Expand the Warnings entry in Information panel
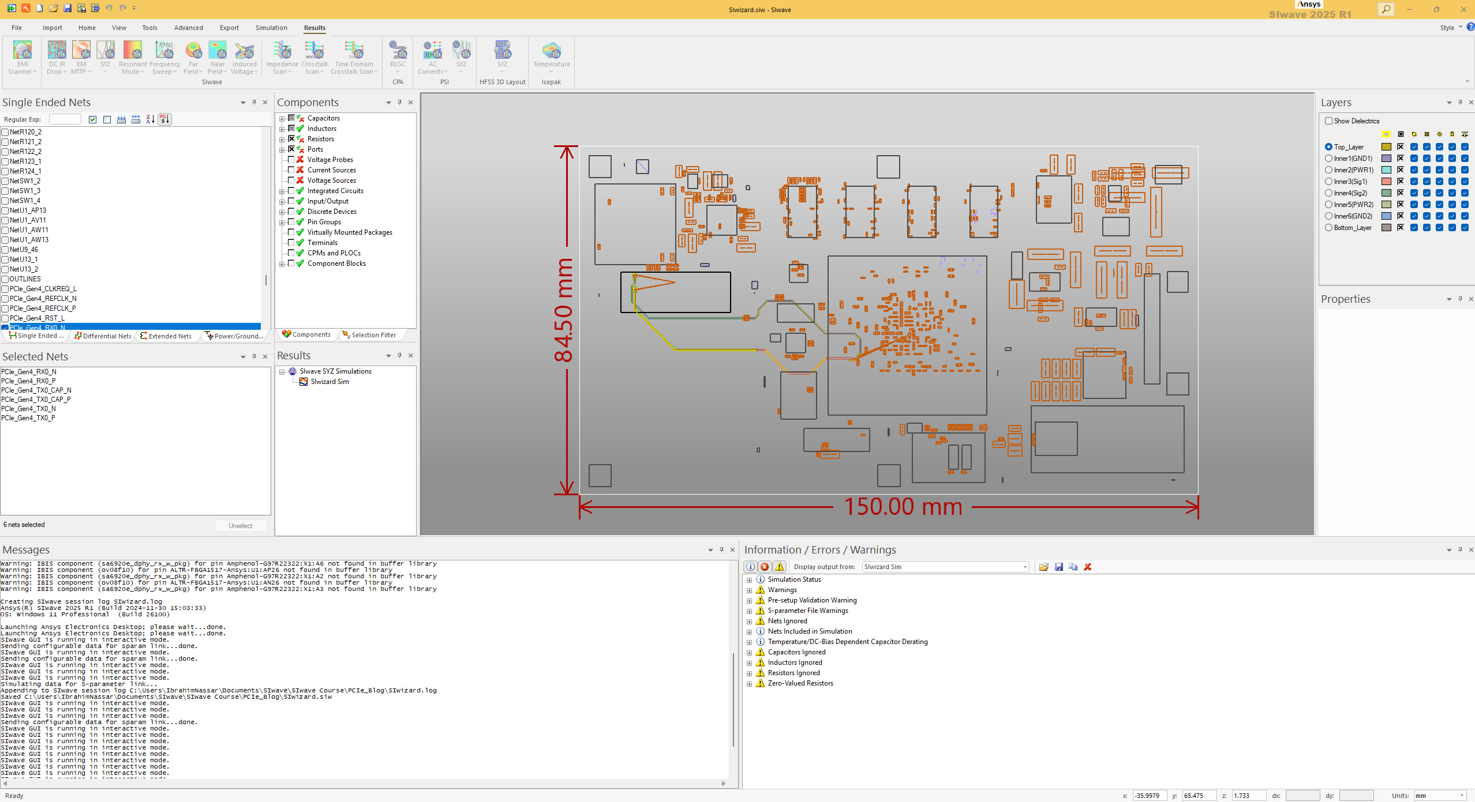Viewport: 1475px width, 802px height. pyautogui.click(x=748, y=589)
